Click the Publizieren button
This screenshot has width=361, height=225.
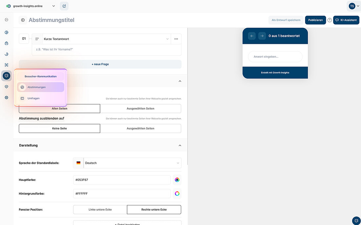(315, 20)
